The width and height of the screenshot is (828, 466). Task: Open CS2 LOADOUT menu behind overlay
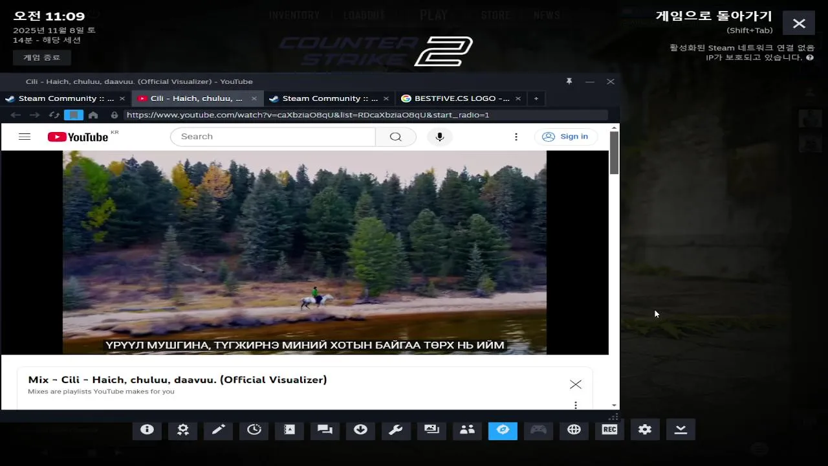(365, 15)
